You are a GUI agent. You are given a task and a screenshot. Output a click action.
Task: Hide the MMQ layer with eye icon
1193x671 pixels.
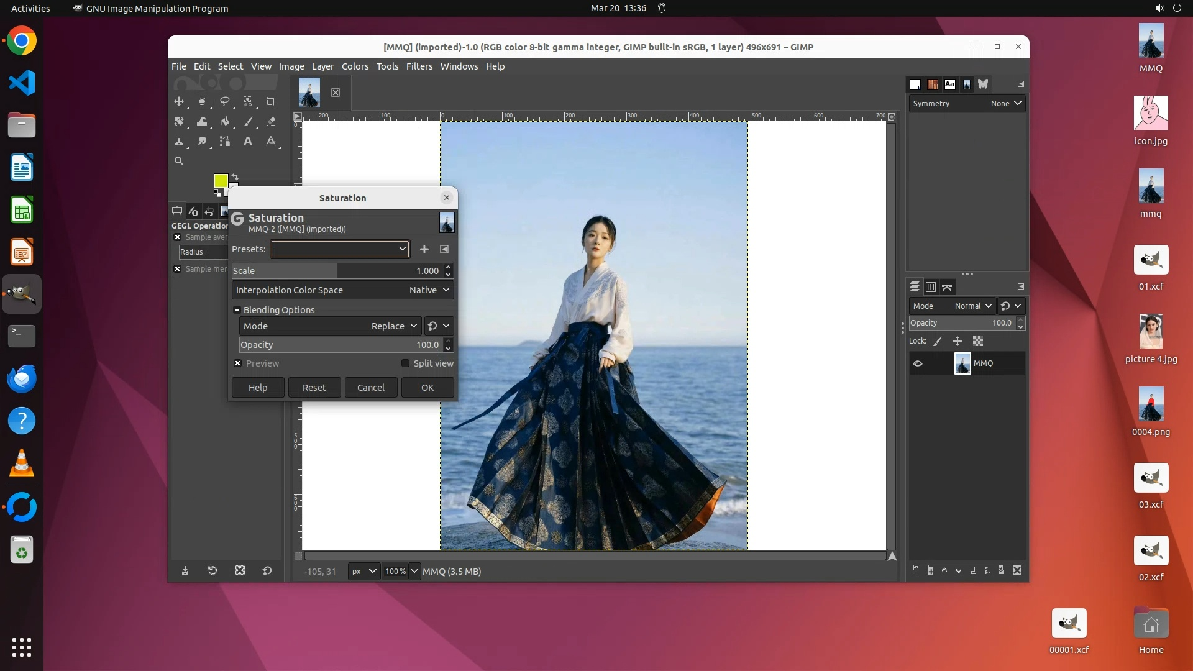(x=918, y=364)
